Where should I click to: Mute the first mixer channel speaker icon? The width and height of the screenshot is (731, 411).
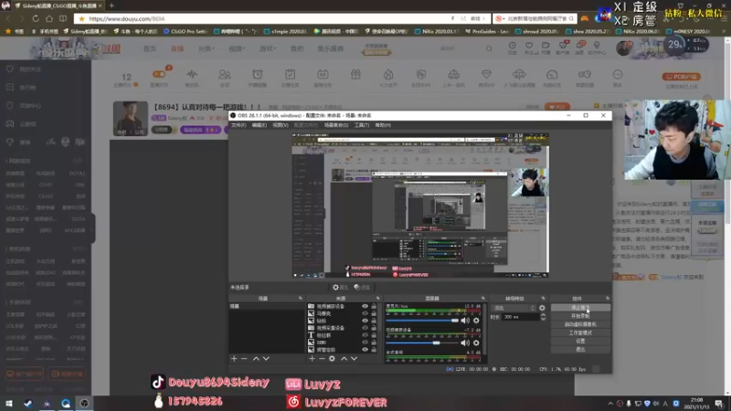pyautogui.click(x=465, y=321)
